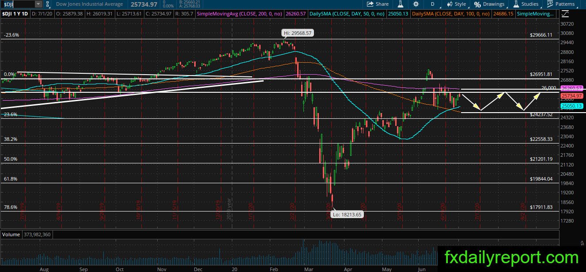Click the percent icon on Drawings
Viewport: 586px width, 272px height.
[477, 4]
